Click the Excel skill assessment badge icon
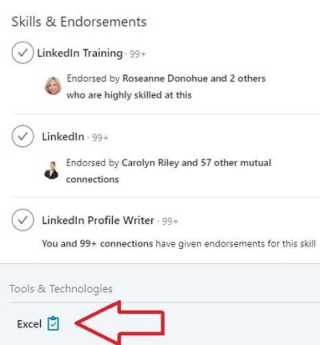The width and height of the screenshot is (320, 345). click(53, 323)
